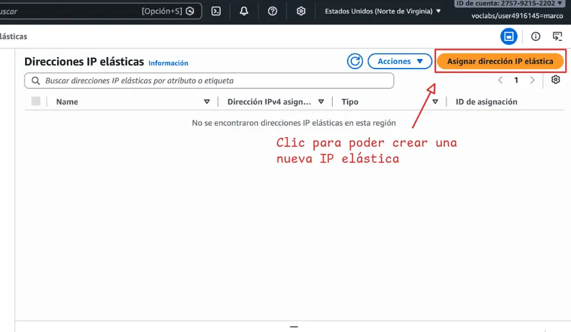Click the Name column header
The image size is (571, 332).
pos(67,102)
